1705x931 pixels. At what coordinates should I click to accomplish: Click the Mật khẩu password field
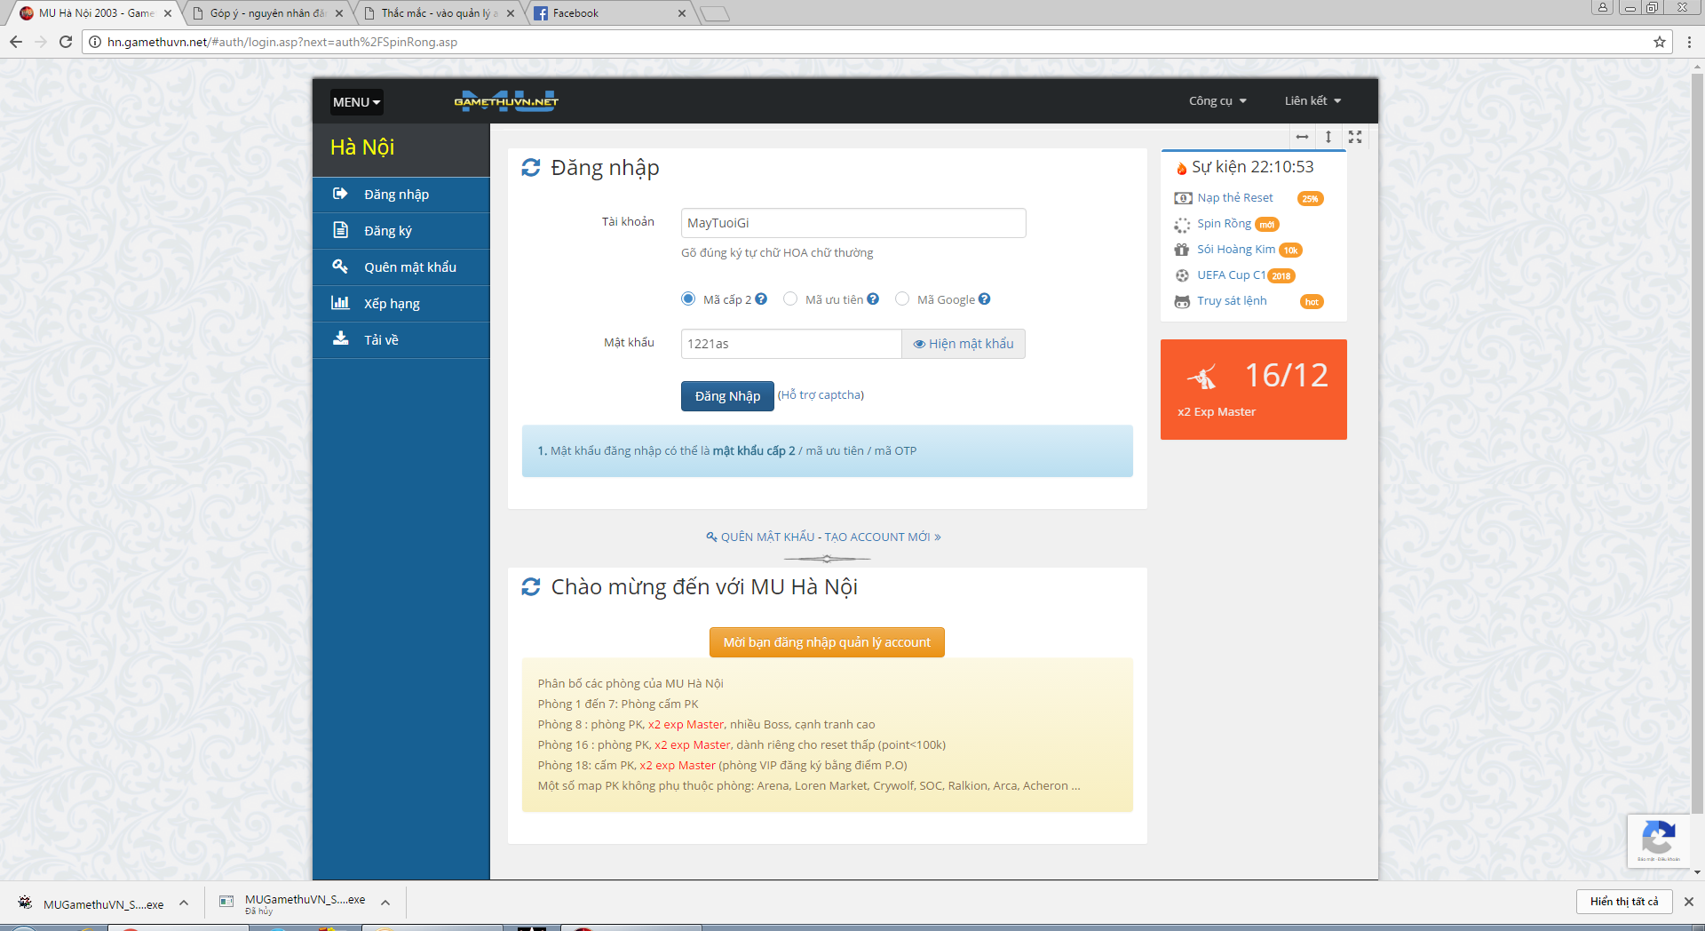tap(791, 344)
